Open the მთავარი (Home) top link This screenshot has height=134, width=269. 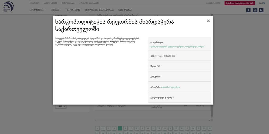click(34, 3)
